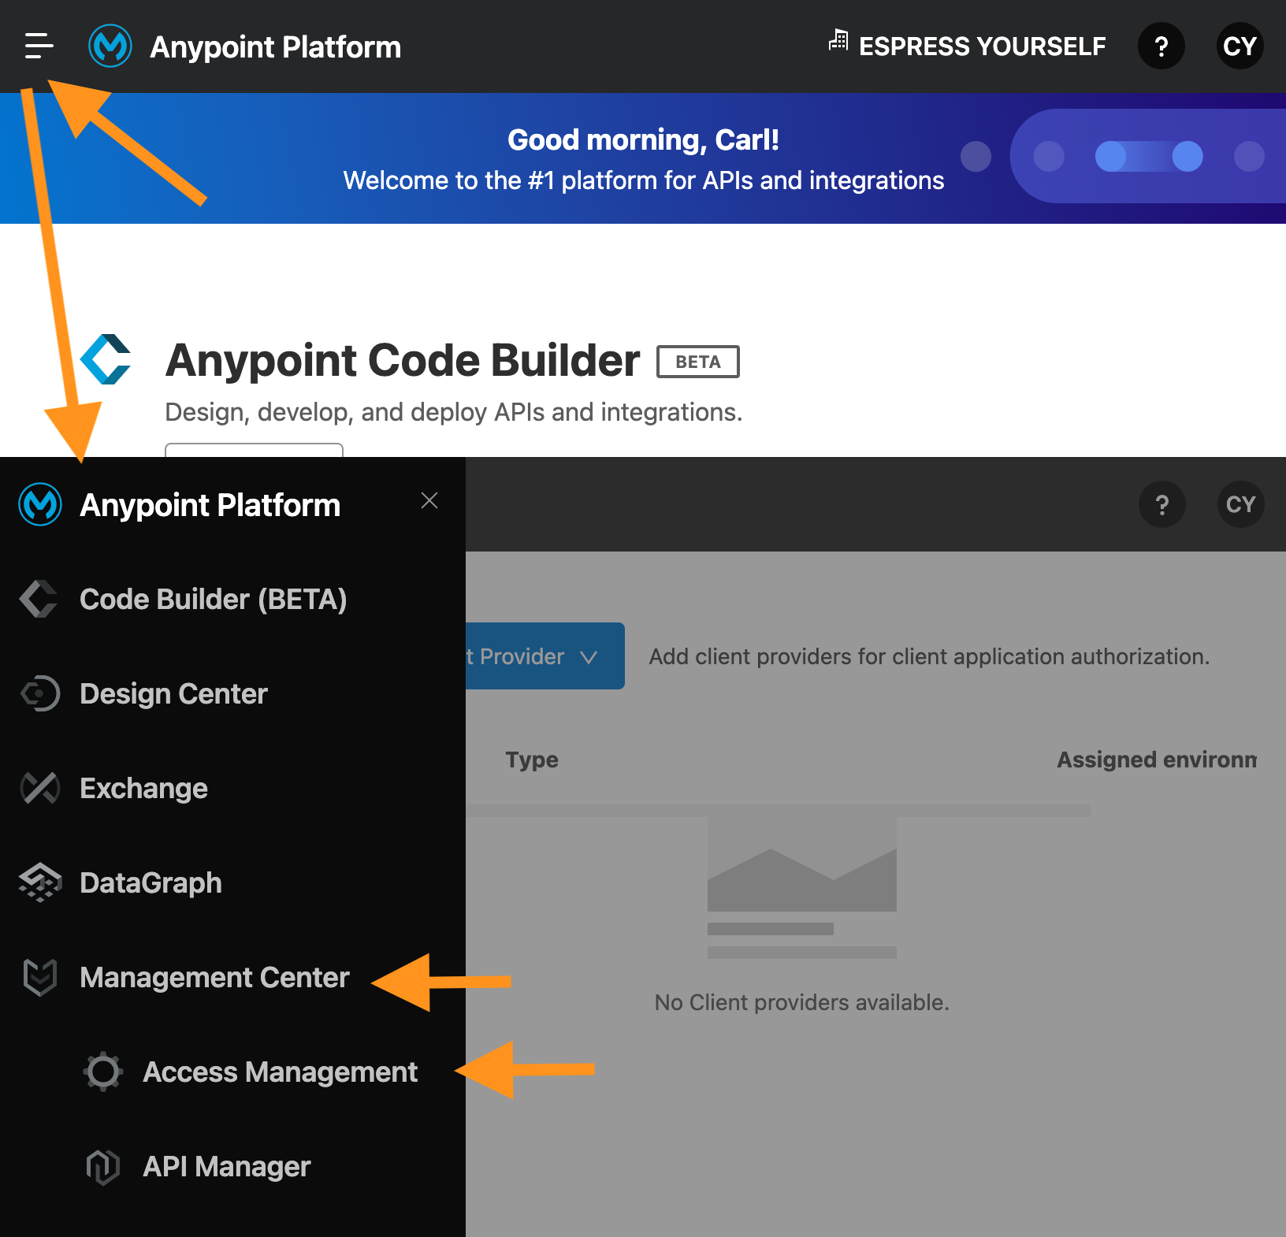
Task: Close the Anypoint Platform side navigation panel
Action: 429,501
